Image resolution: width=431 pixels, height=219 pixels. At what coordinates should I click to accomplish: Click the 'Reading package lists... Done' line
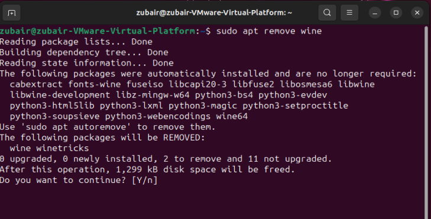click(76, 42)
